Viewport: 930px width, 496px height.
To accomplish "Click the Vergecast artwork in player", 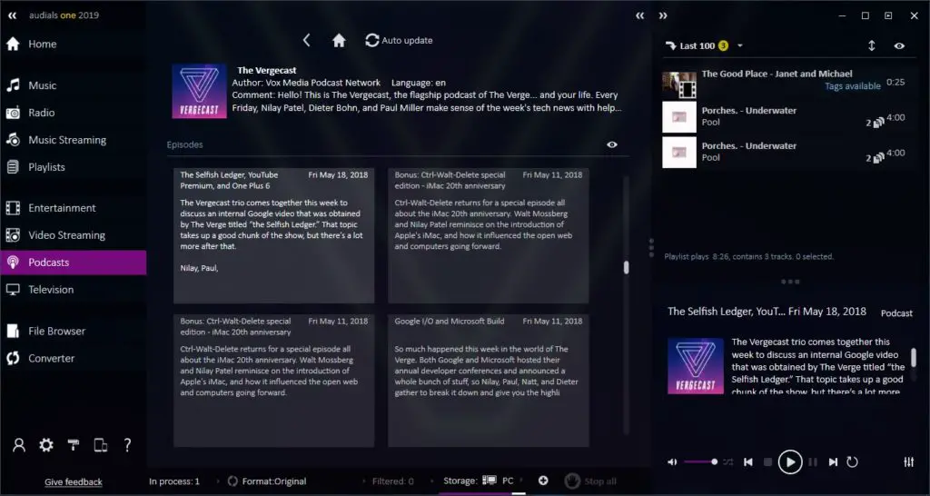I will (x=696, y=366).
